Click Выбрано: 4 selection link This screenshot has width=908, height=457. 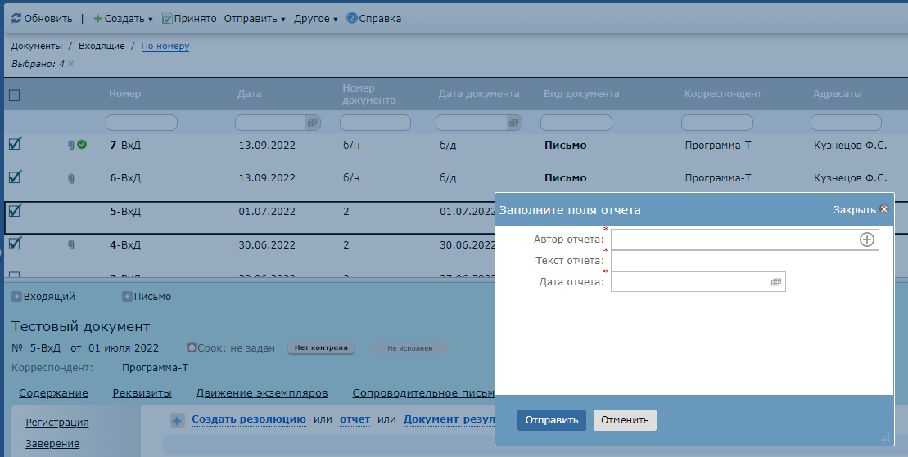click(x=38, y=65)
